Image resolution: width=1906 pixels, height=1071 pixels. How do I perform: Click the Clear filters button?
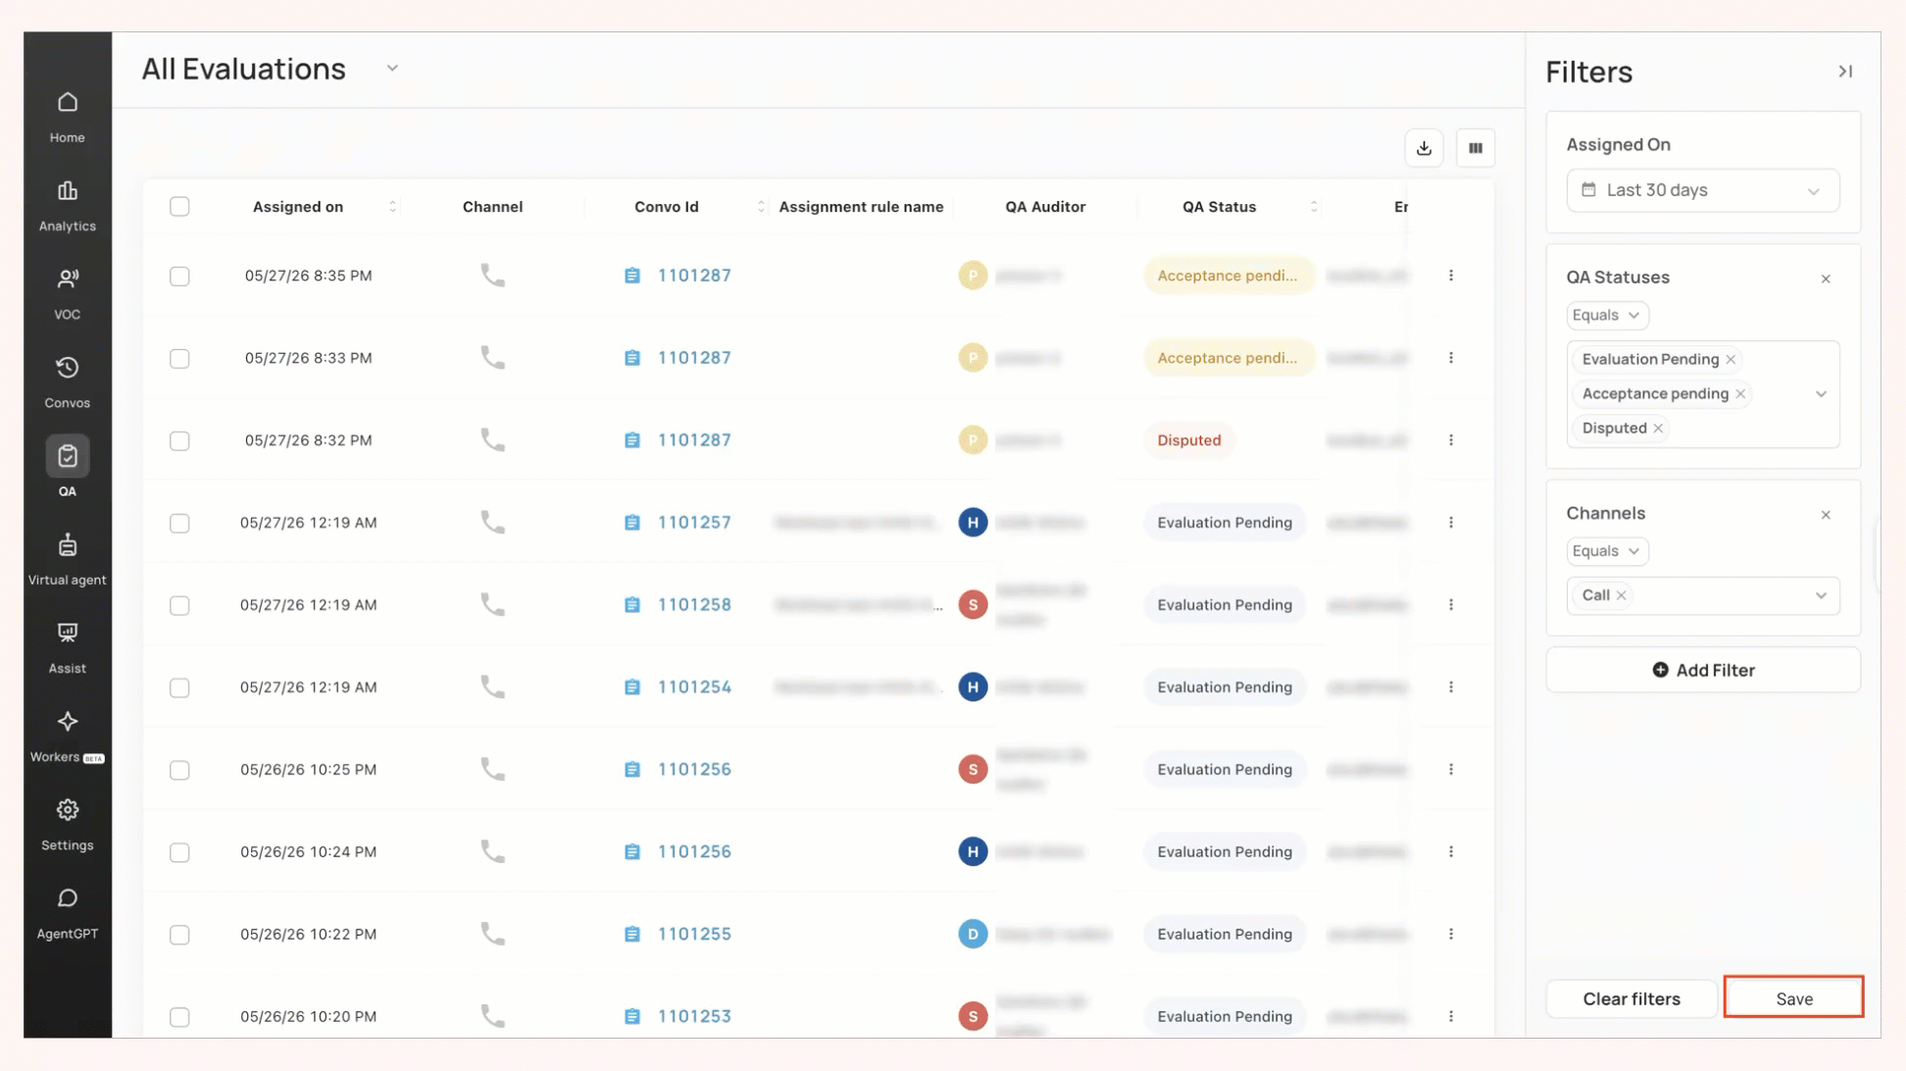(1631, 998)
